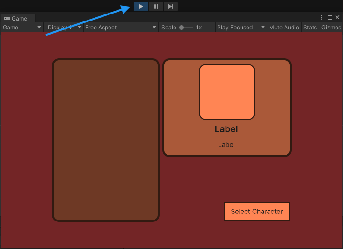Image resolution: width=343 pixels, height=249 pixels.
Task: Open the Play Focused dropdown
Action: 240,28
